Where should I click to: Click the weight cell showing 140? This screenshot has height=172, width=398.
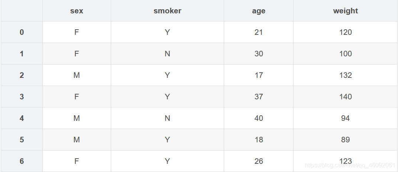point(345,97)
